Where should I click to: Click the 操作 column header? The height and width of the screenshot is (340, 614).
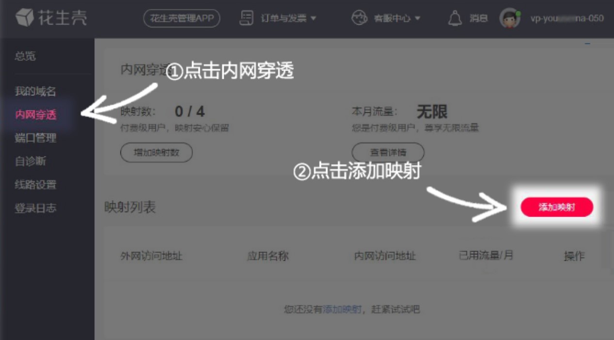[x=574, y=256]
